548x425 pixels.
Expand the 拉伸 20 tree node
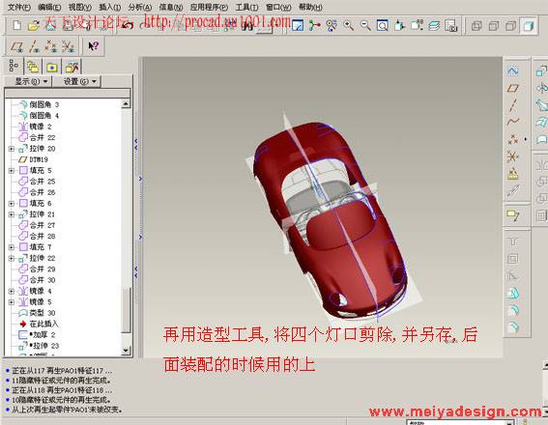12,149
